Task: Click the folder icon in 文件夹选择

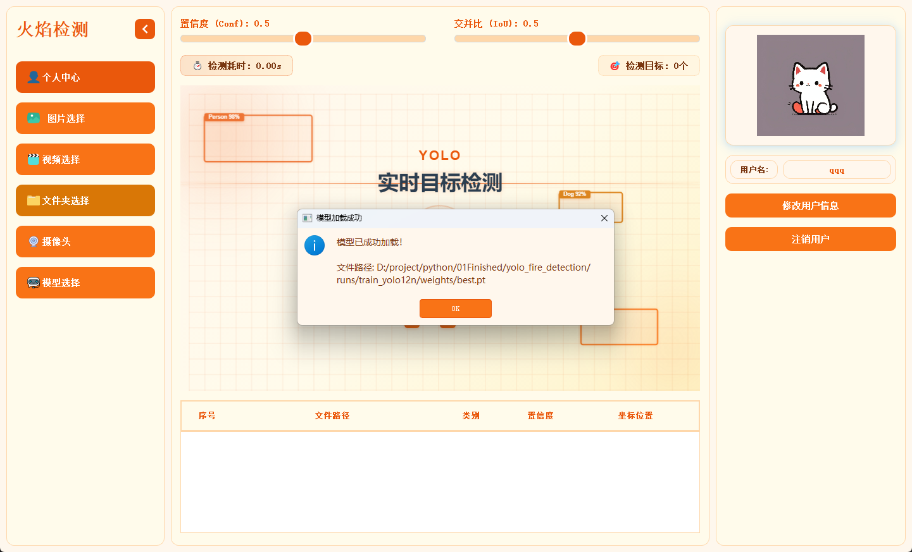Action: (34, 200)
